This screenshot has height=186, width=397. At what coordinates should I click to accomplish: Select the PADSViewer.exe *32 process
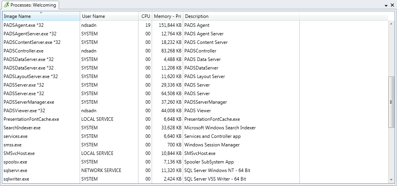pos(24,111)
